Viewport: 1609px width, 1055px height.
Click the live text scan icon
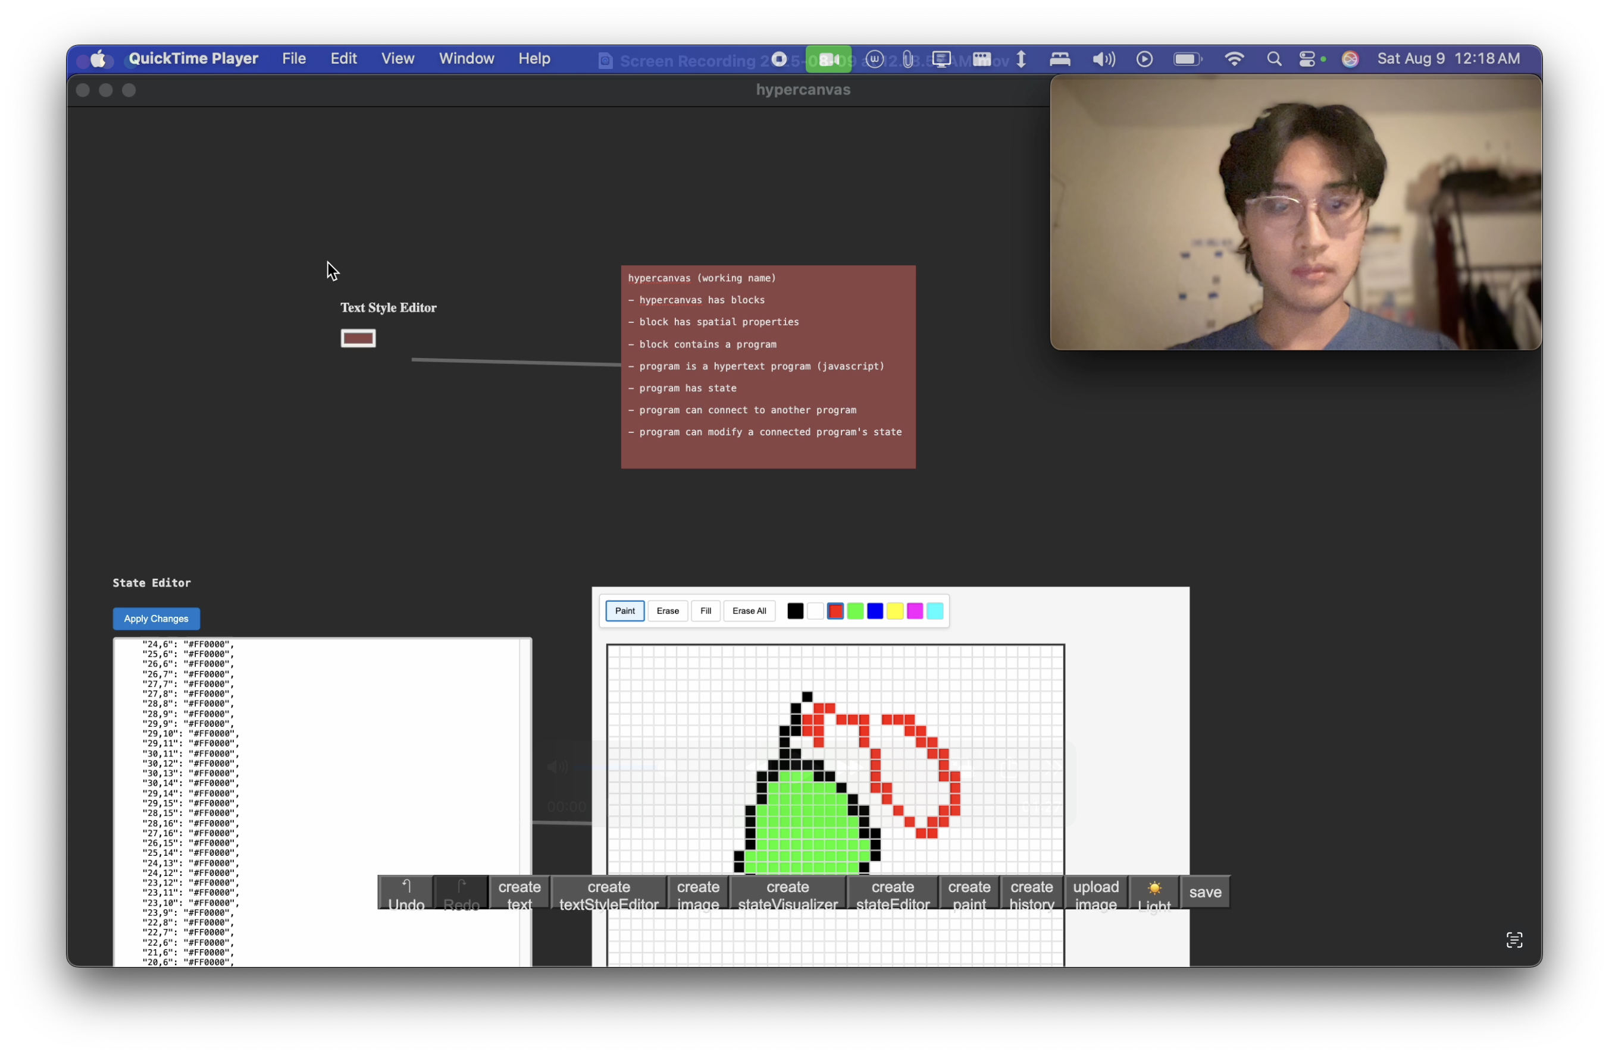point(1514,940)
